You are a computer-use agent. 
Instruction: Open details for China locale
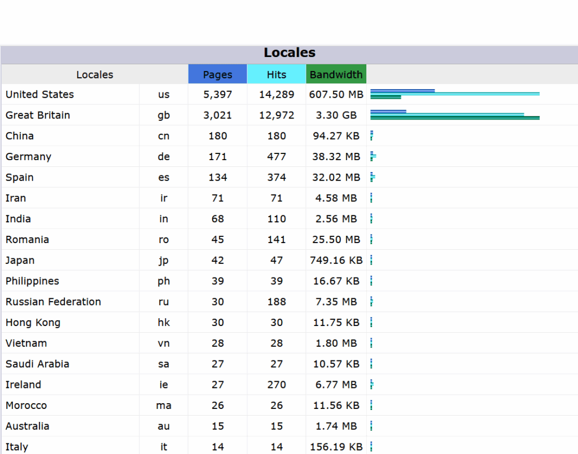[19, 135]
